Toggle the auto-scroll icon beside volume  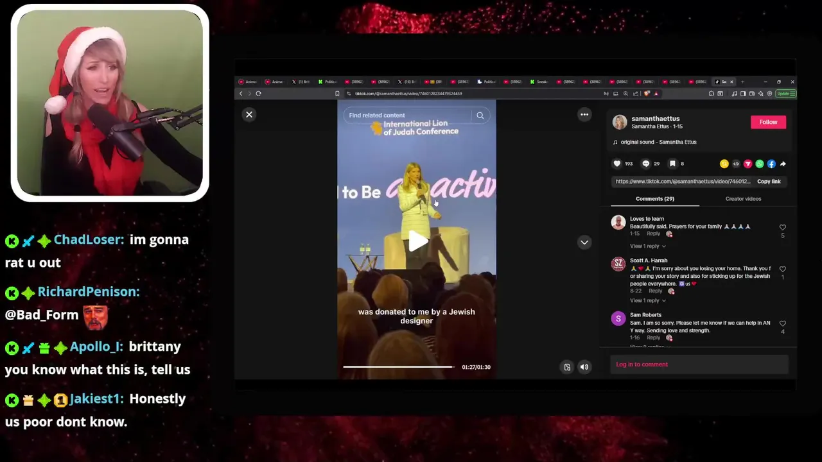pos(567,367)
